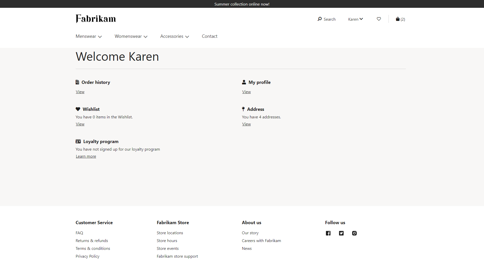Click the Facebook icon in Follow us
Image resolution: width=484 pixels, height=272 pixels.
[x=328, y=233]
